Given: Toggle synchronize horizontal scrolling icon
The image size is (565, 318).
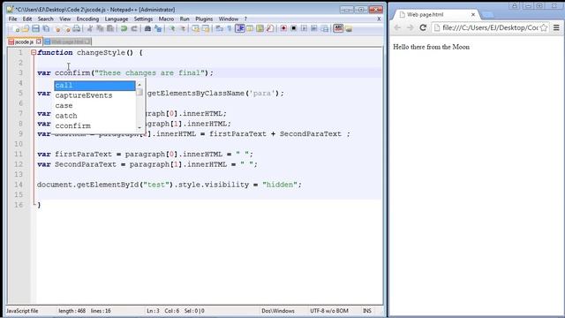Looking at the screenshot, I should [206, 28].
